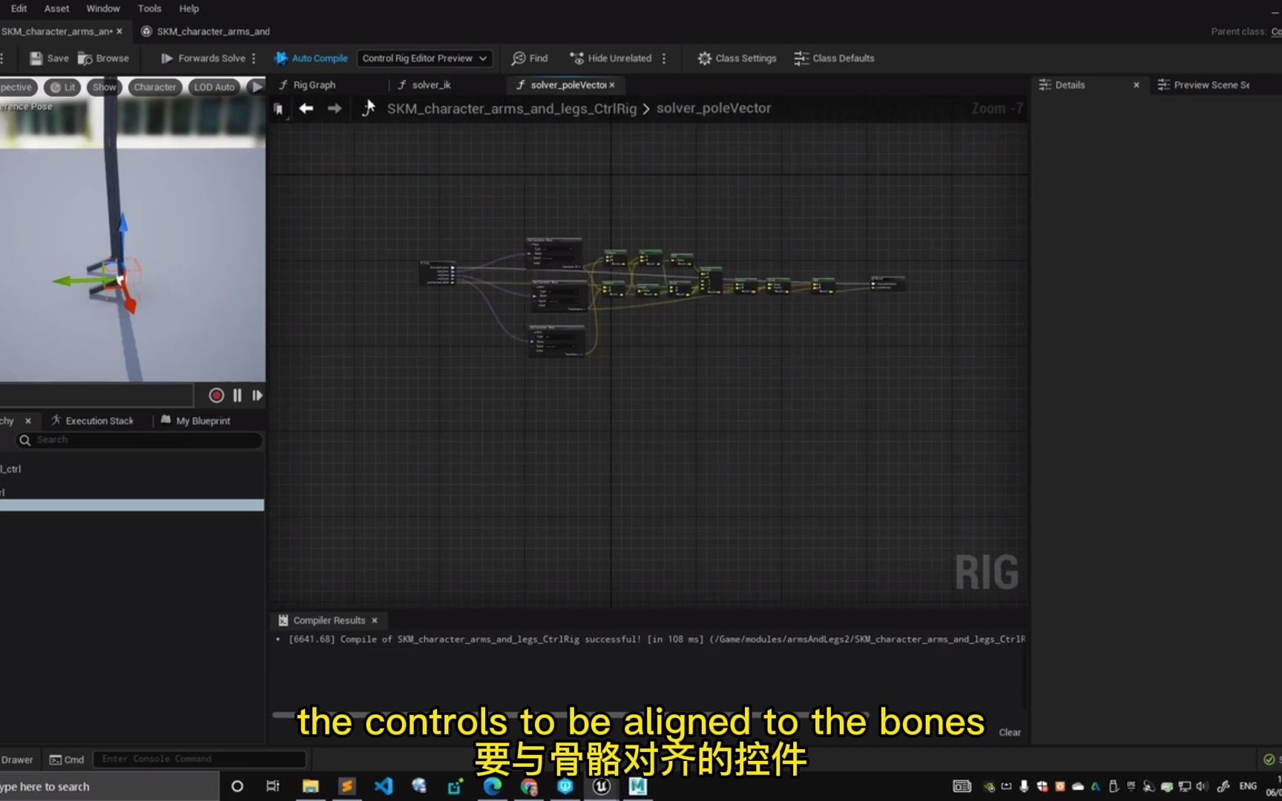Browse to the asset in Content Browser
Viewport: 1282px width, 801px height.
[x=103, y=58]
